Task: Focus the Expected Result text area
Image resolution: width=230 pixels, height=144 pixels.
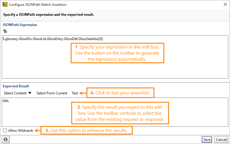Action: click(x=115, y=112)
